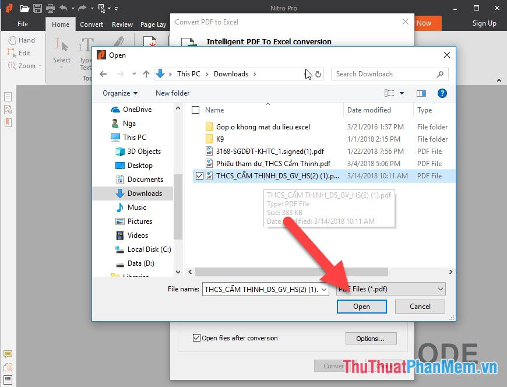
Task: Choose the Select tool in the ribbon
Action: 61,51
